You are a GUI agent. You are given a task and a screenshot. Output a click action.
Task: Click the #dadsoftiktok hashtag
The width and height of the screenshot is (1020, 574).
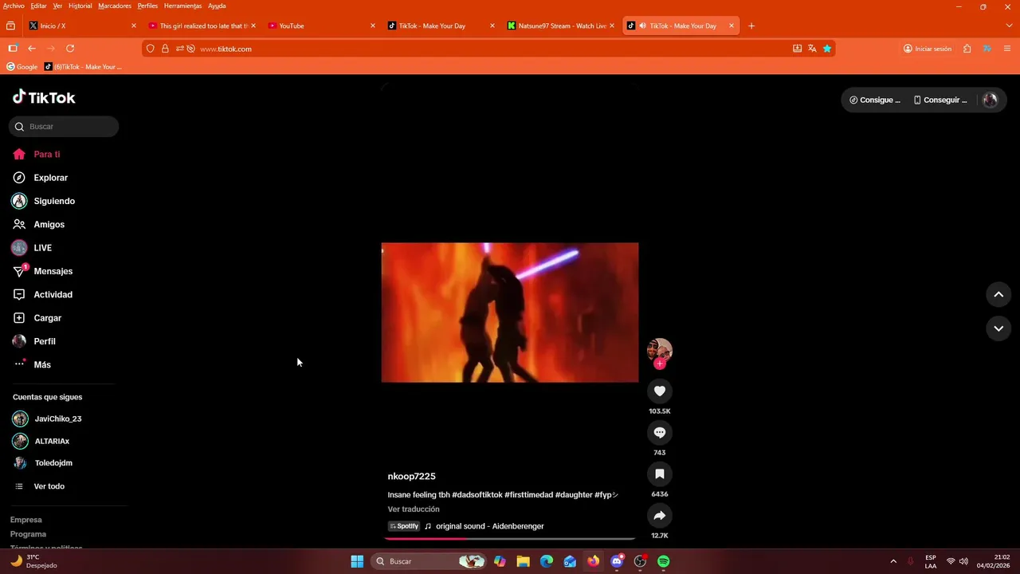click(477, 495)
